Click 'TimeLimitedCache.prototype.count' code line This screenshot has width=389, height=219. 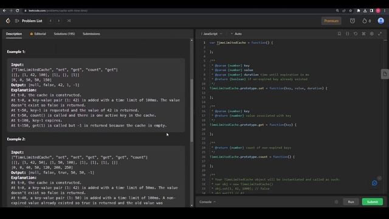[252, 157]
